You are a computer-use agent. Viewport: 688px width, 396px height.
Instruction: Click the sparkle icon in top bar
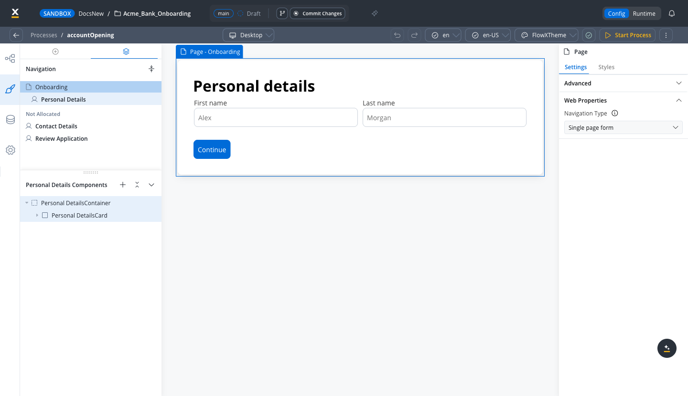tap(375, 13)
